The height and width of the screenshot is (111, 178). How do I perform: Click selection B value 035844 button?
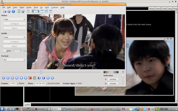[x=113, y=84]
